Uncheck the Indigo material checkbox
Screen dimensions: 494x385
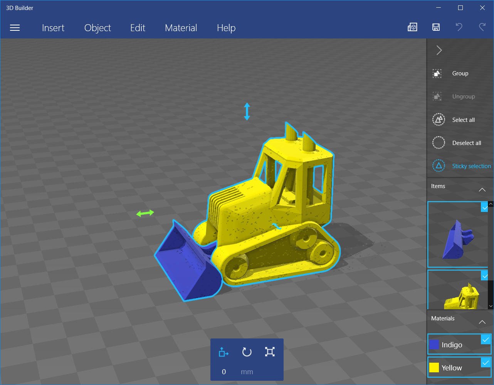[486, 340]
